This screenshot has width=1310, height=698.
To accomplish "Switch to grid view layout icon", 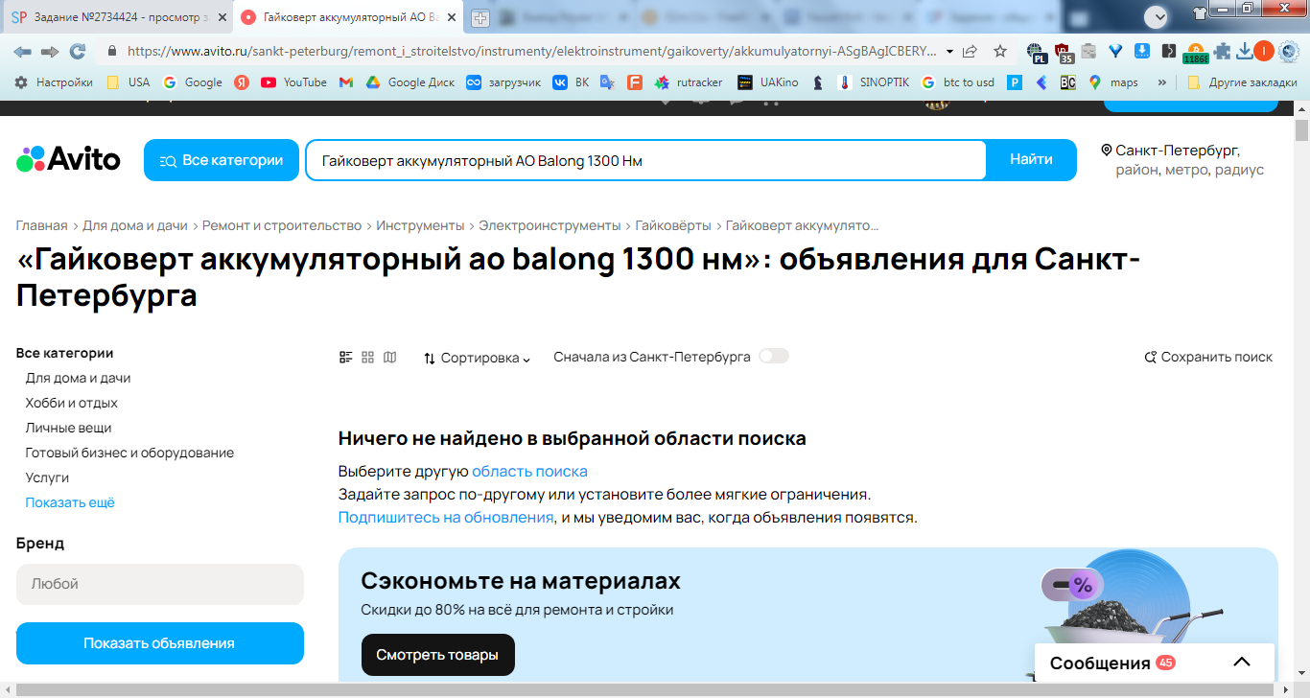I will tap(368, 358).
